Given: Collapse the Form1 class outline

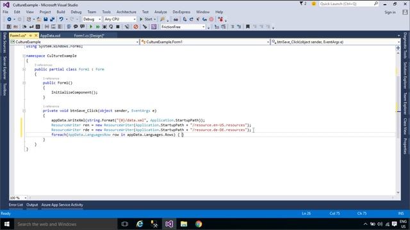Looking at the screenshot, I should [24, 70].
